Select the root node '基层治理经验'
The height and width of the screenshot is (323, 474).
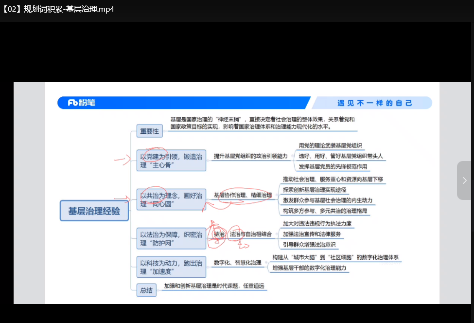click(94, 211)
